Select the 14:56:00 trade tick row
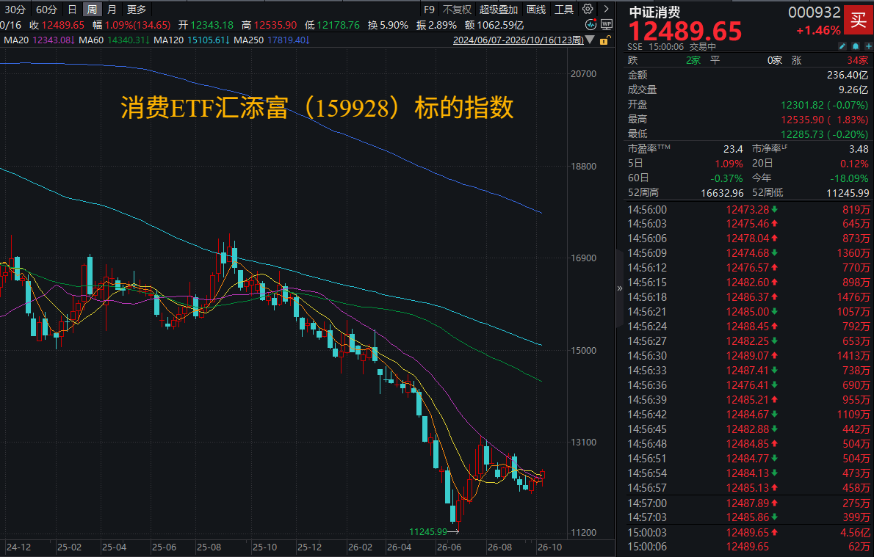This screenshot has height=557, width=874. tap(748, 209)
